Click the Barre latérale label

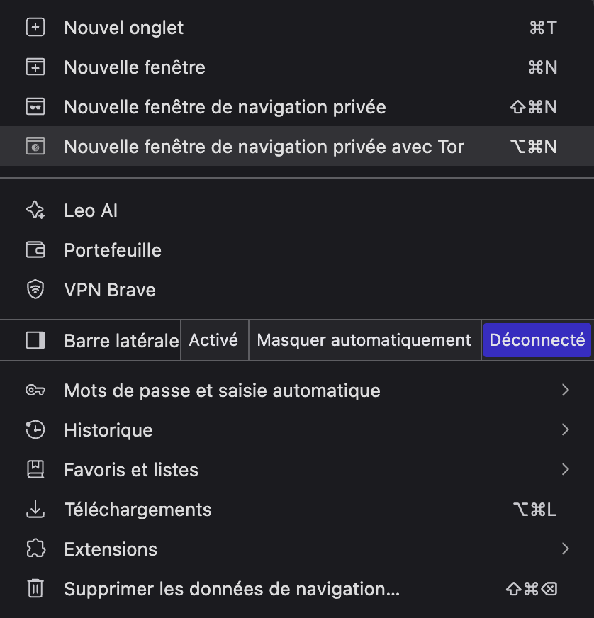click(x=121, y=341)
